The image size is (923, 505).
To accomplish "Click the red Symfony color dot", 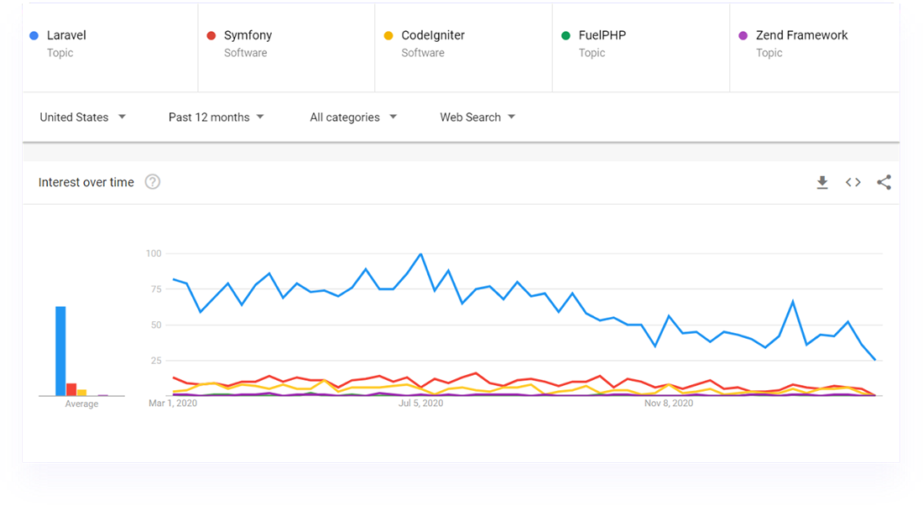I will (x=210, y=35).
